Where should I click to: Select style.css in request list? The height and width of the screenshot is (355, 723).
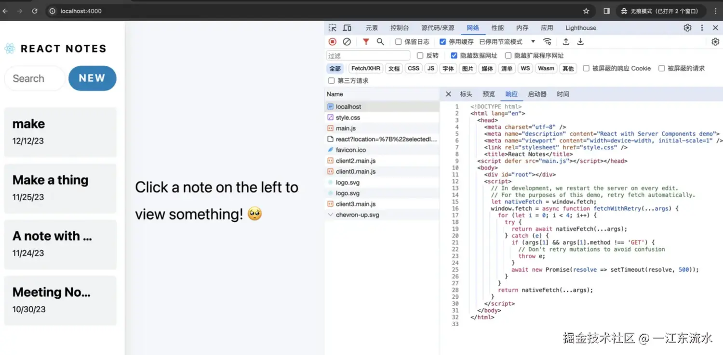coord(382,117)
